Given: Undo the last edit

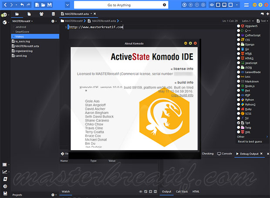Looking at the screenshot, I should click(x=22, y=5).
